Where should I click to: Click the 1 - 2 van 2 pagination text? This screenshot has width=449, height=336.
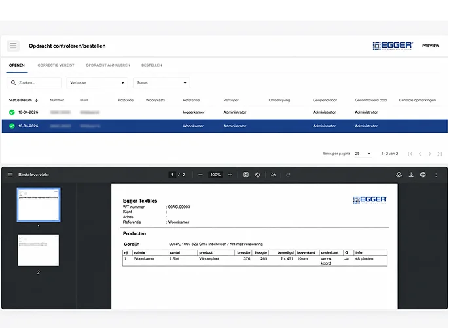pyautogui.click(x=389, y=154)
